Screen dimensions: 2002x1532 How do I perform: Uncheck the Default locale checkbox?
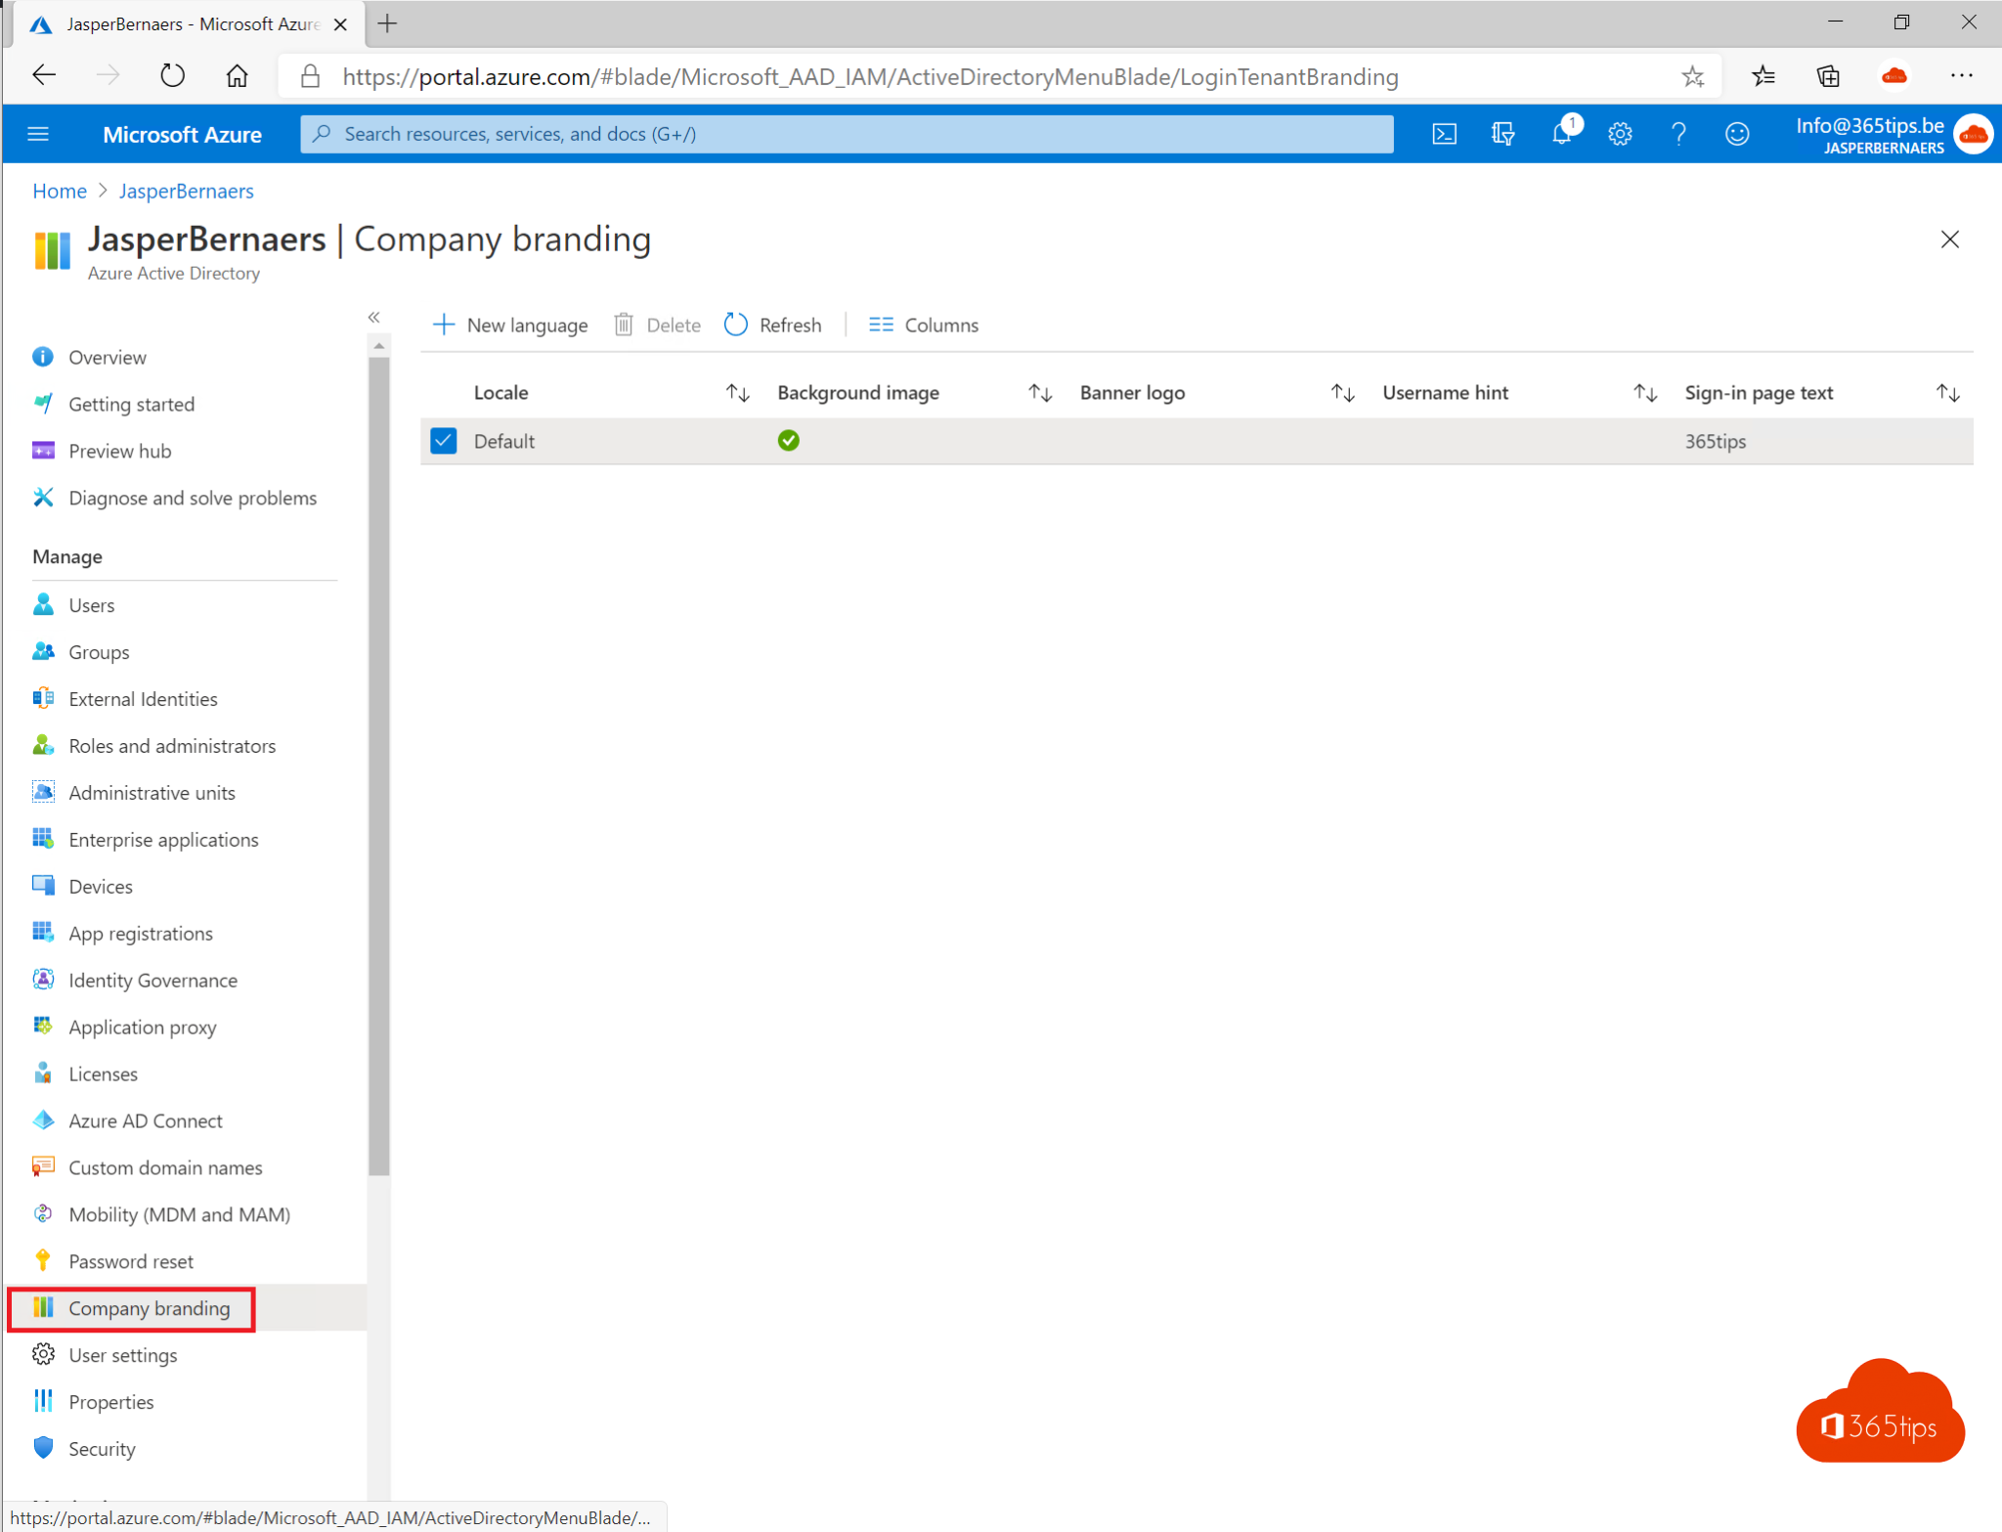tap(443, 441)
